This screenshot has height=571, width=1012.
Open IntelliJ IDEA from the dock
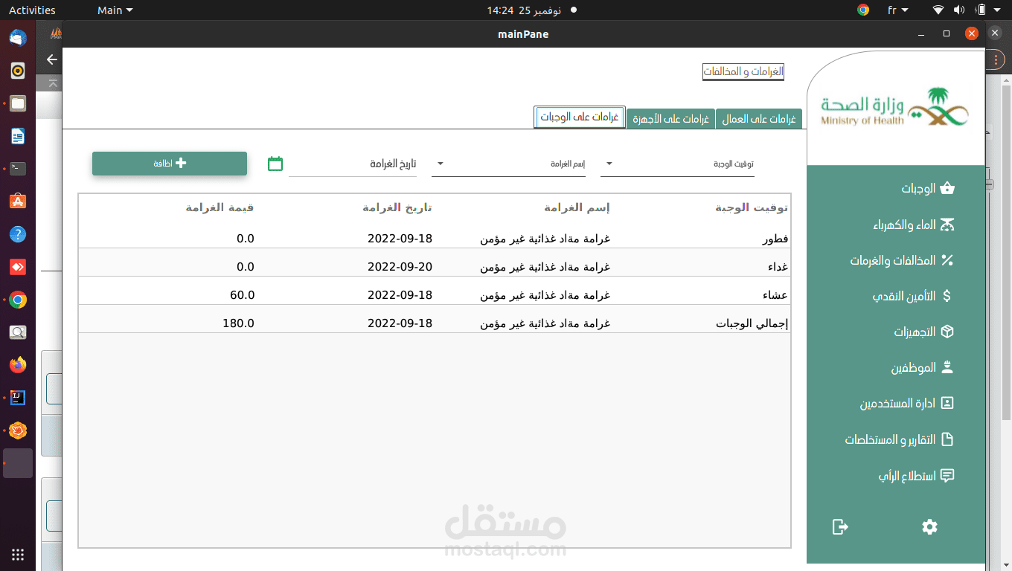click(18, 398)
